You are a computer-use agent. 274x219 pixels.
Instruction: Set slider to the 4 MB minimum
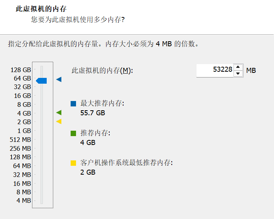coord(42,200)
